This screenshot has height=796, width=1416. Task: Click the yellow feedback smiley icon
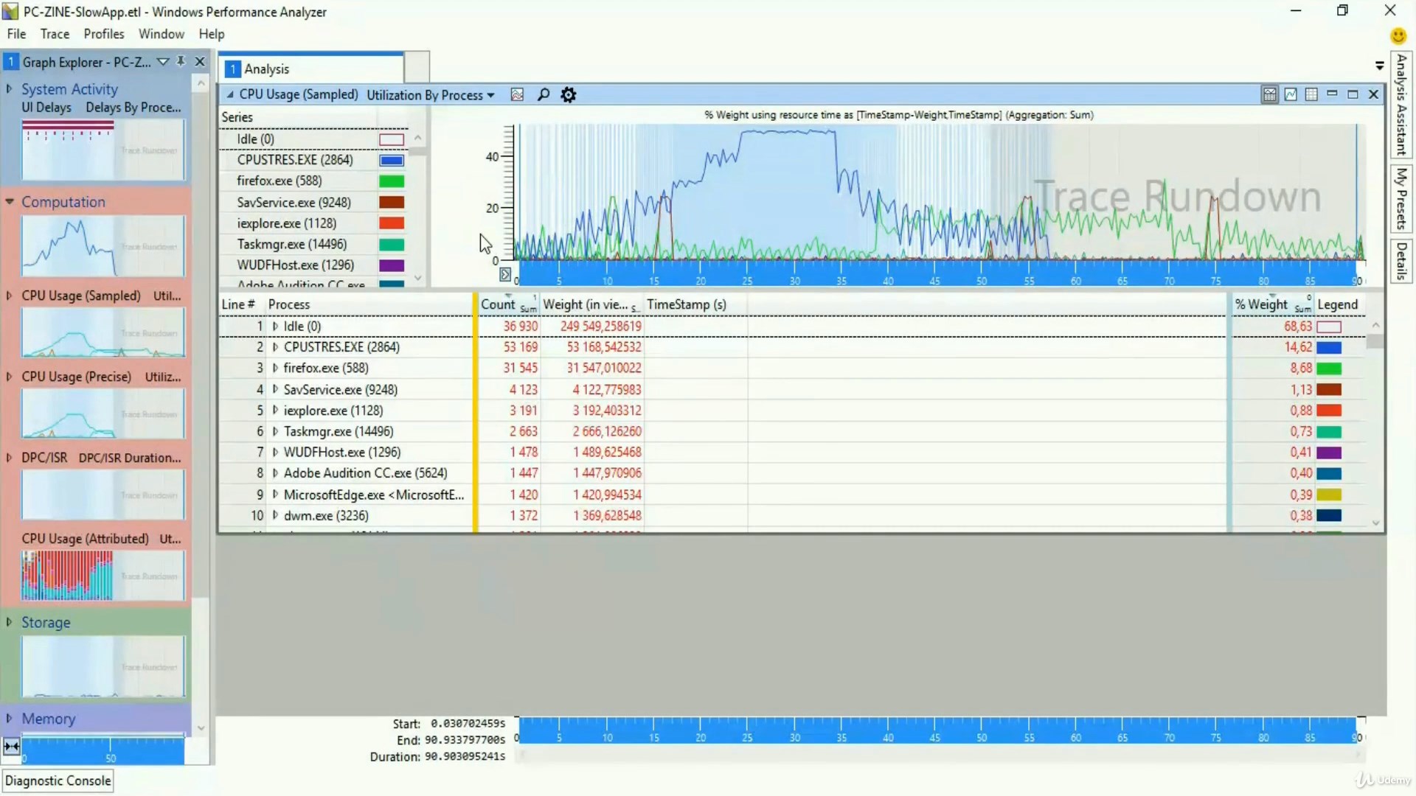coord(1398,35)
